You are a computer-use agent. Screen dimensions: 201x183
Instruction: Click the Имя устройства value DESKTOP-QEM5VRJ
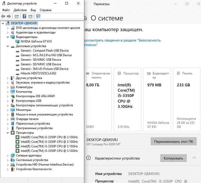point(144,174)
